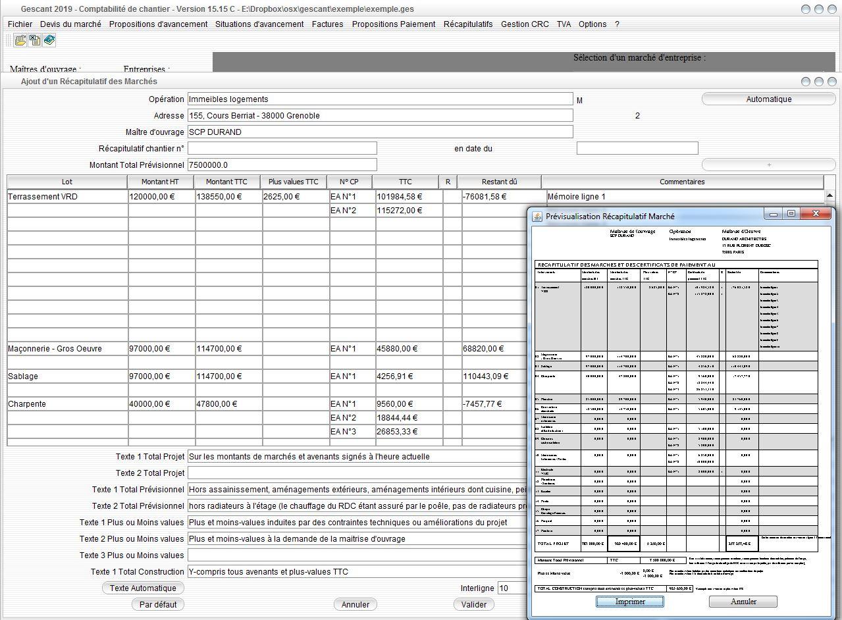This screenshot has width=842, height=620.
Task: Click the 'Plus values TTC' column header
Action: pyautogui.click(x=293, y=182)
